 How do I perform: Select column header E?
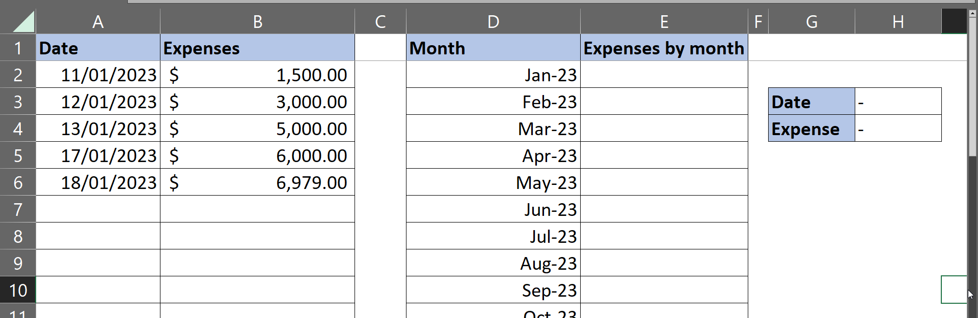[x=664, y=21]
